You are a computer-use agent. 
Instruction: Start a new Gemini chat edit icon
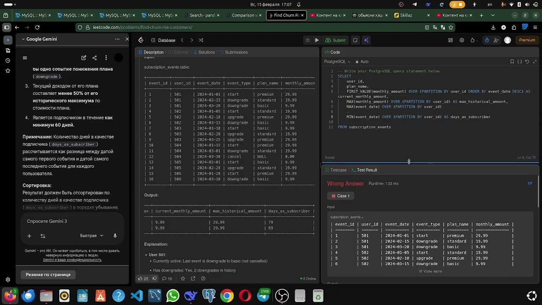click(x=84, y=58)
